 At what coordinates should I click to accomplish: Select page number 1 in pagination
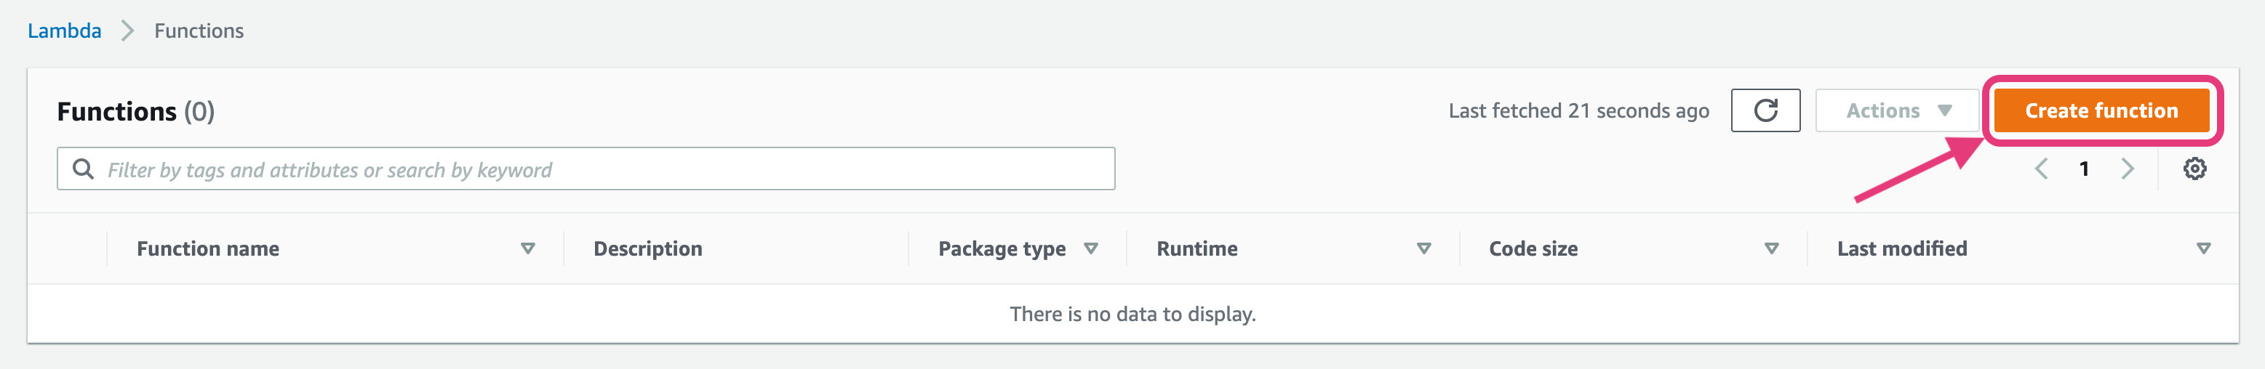(x=2084, y=169)
